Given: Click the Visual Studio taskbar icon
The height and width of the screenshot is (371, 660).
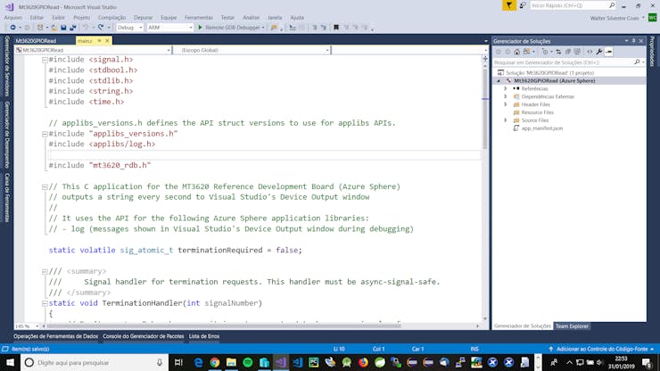Looking at the screenshot, I should pyautogui.click(x=281, y=363).
